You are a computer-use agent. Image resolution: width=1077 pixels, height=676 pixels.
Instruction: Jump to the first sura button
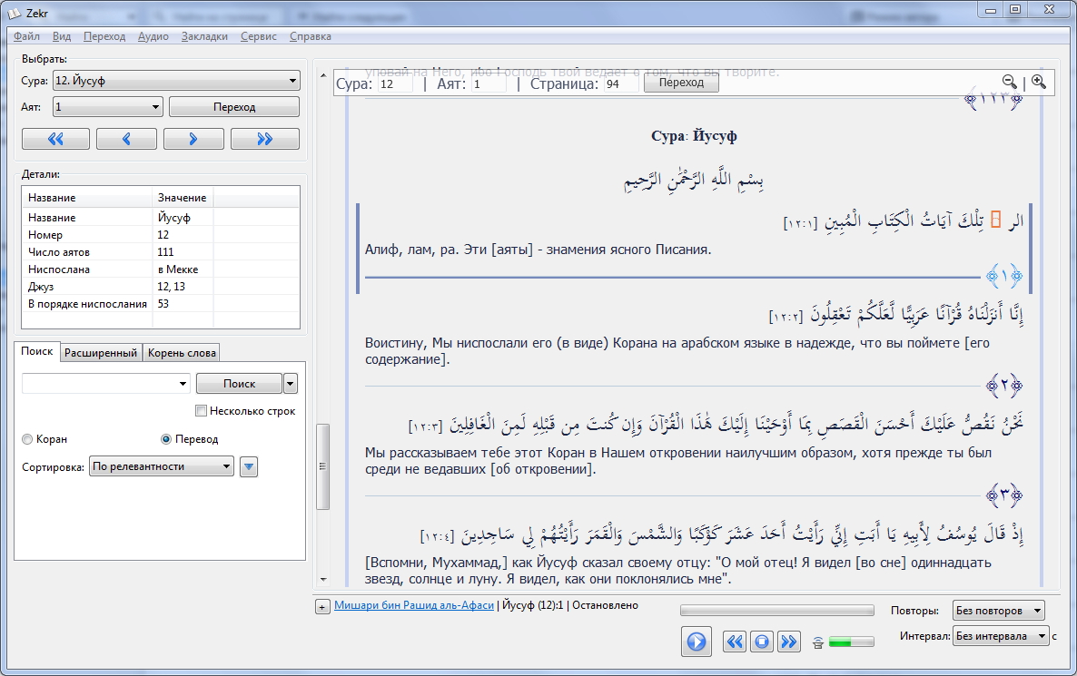[55, 139]
